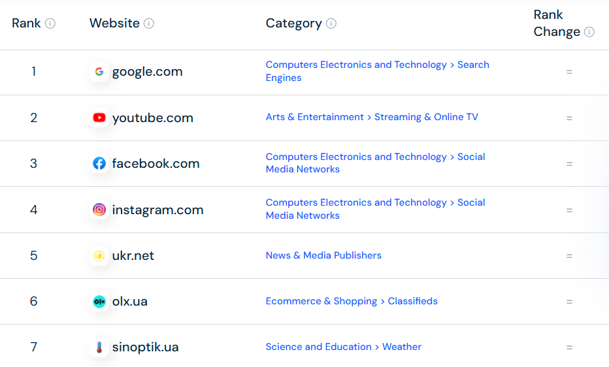Click the info icon beside Website header
The image size is (609, 367).
coord(149,24)
